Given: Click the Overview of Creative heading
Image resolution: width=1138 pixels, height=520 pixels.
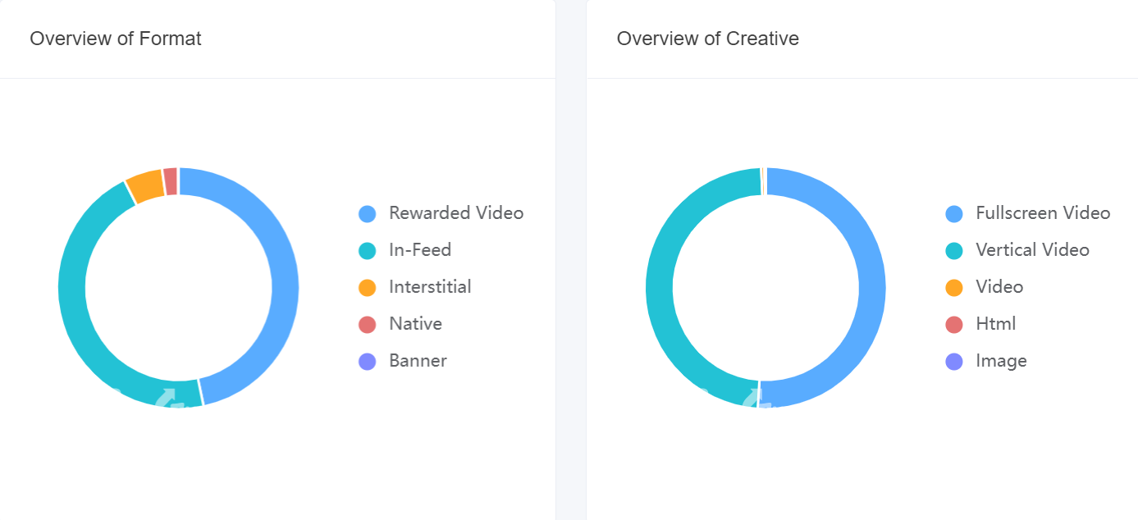Looking at the screenshot, I should [707, 39].
